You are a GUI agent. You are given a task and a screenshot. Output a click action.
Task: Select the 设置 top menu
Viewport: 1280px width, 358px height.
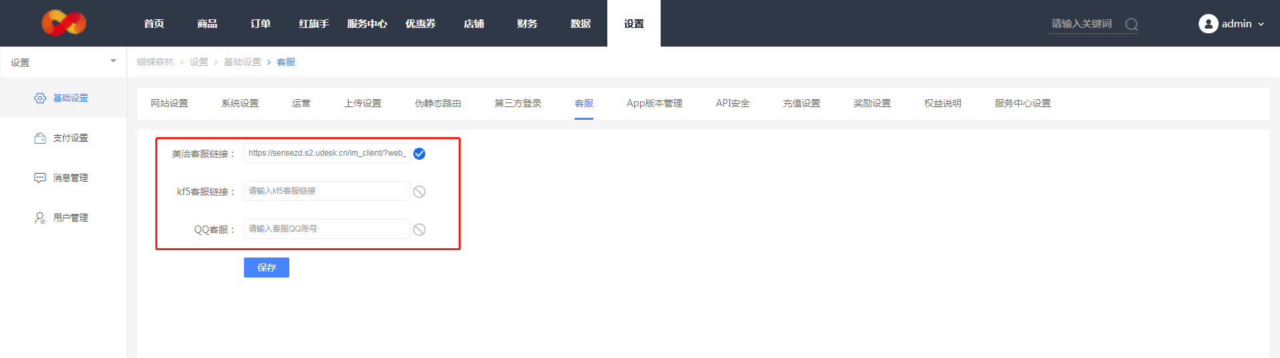point(634,23)
